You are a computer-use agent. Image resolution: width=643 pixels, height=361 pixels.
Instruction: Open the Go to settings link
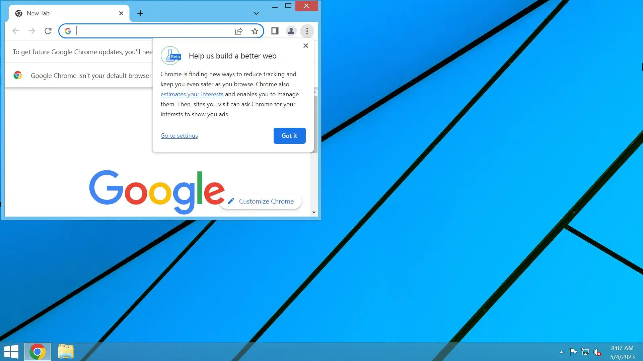coord(179,136)
